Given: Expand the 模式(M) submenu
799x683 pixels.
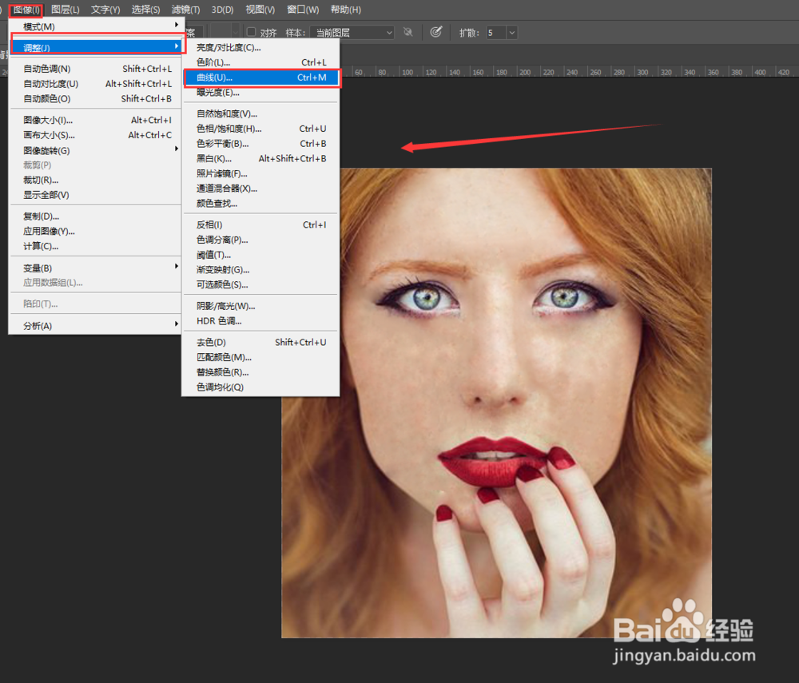Looking at the screenshot, I should (x=96, y=26).
